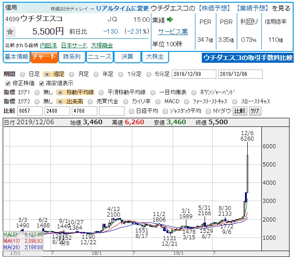Select スロー・ストキャス indicator radio

(x=235, y=102)
